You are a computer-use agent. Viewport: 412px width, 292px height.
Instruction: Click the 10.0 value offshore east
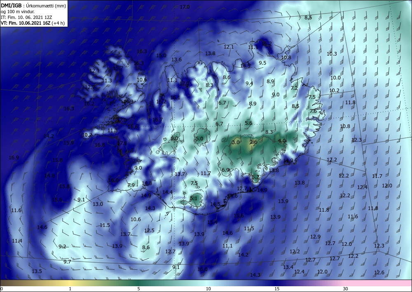pyautogui.click(x=335, y=78)
